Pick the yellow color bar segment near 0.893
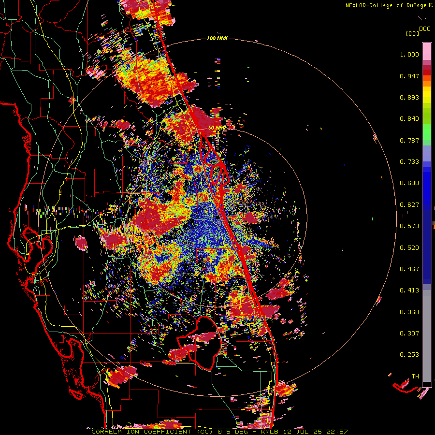This screenshot has height=435, width=435. pos(427,95)
